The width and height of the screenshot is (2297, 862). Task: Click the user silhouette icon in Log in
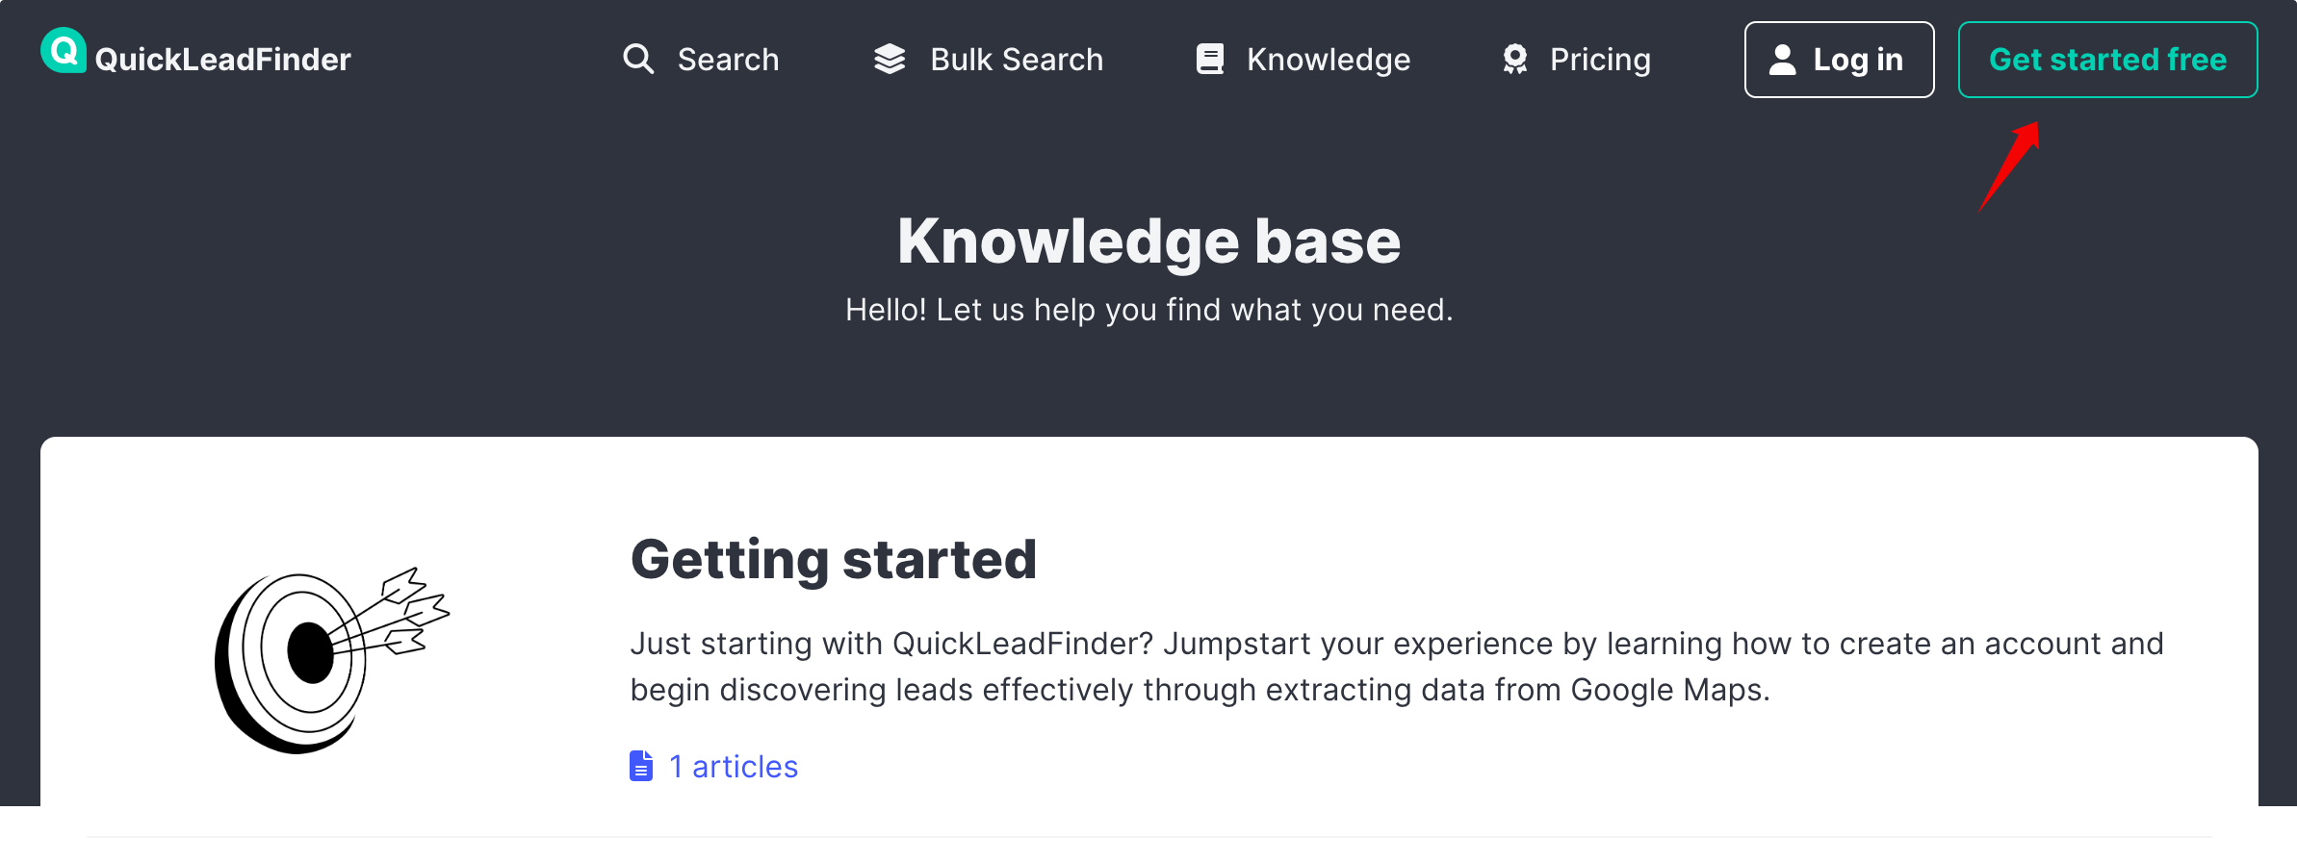pyautogui.click(x=1783, y=60)
